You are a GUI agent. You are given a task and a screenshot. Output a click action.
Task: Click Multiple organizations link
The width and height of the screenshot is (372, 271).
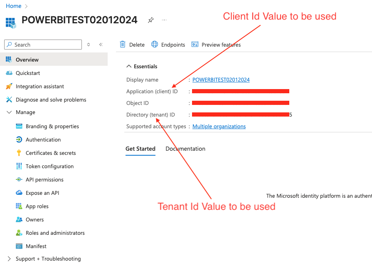click(x=219, y=127)
